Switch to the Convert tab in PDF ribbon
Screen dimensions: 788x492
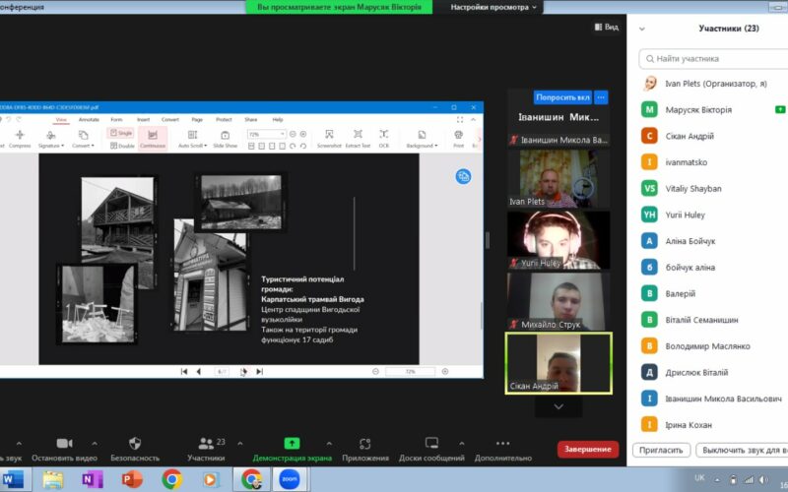click(x=170, y=119)
